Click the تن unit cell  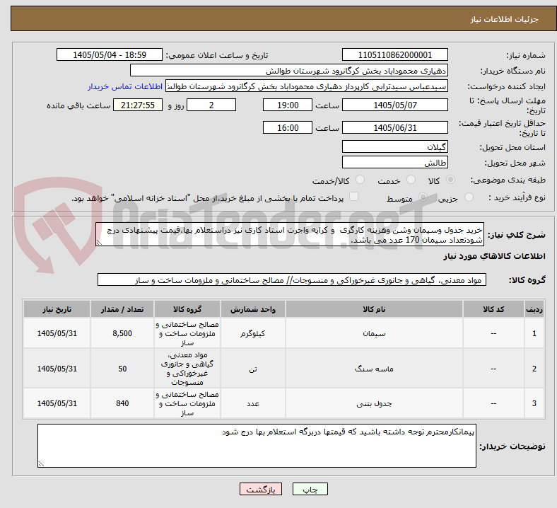pos(253,369)
